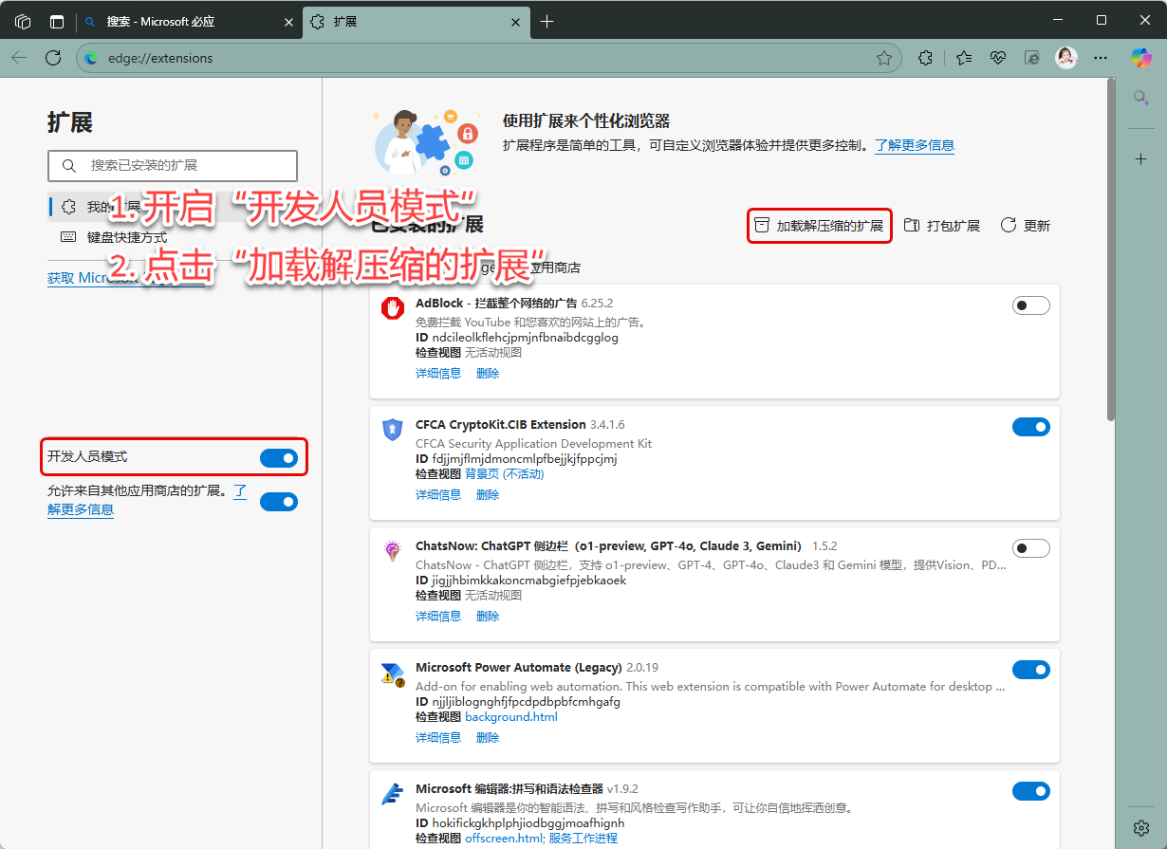This screenshot has height=849, width=1167.
Task: Open CFCA CryptoKit 背景页 inspect link
Action: click(x=505, y=473)
